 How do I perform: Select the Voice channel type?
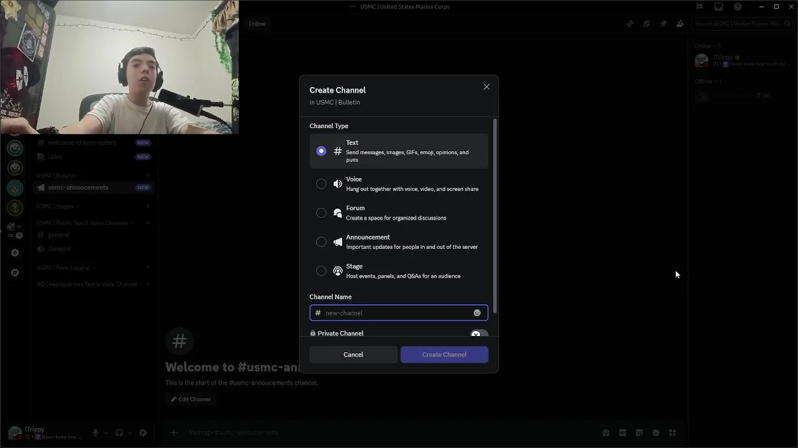[398, 184]
